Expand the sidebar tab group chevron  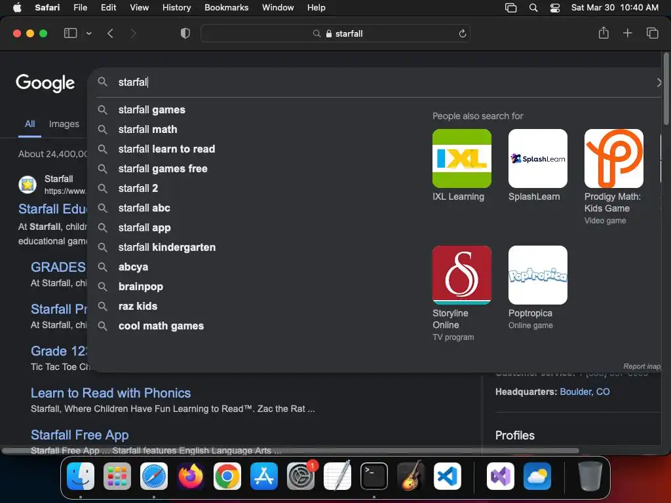(88, 33)
